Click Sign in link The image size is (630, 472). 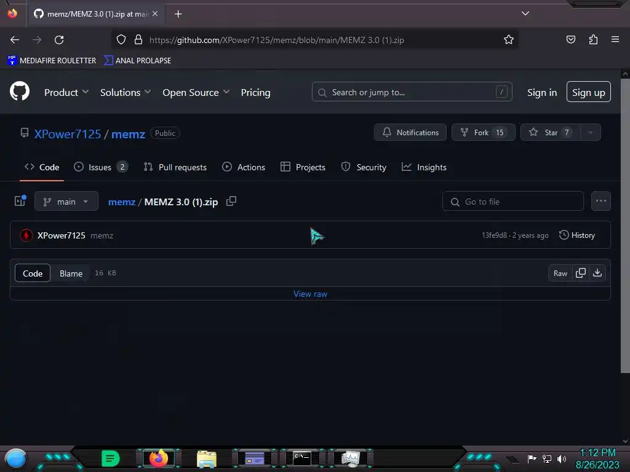542,92
